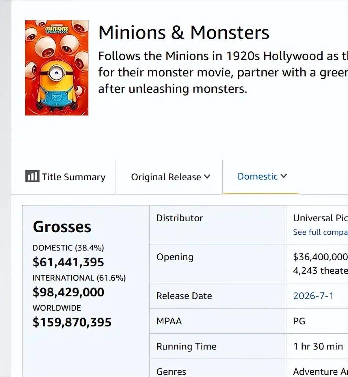Follow the See full company link

pos(320,232)
